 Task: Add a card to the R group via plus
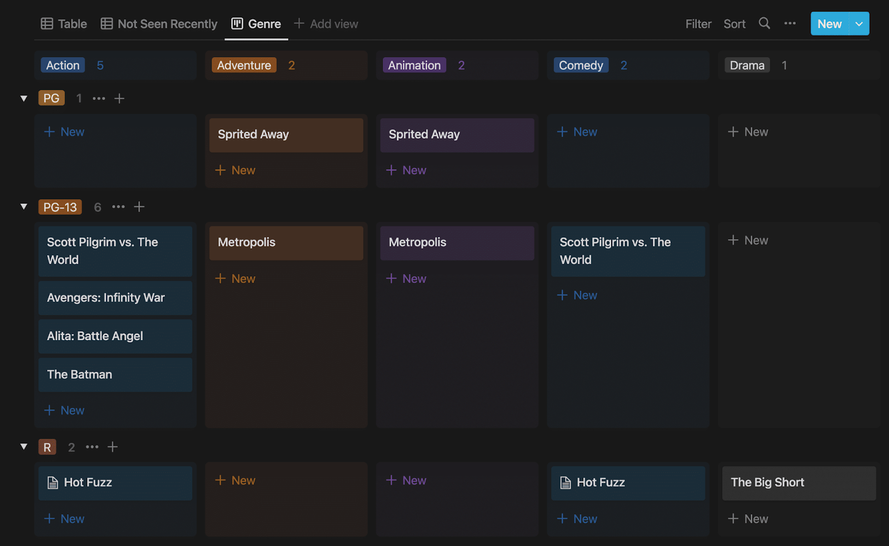113,447
